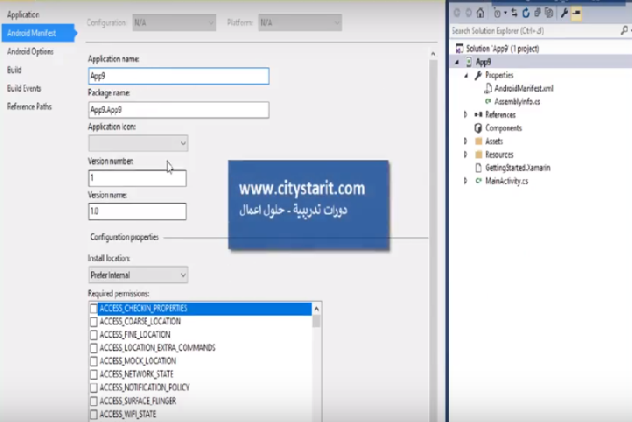Click the Assets folder icon
The width and height of the screenshot is (632, 422).
[x=479, y=141]
